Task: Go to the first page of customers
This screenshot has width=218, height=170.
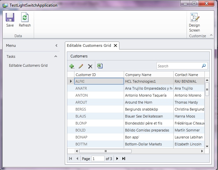Action: [70, 159]
